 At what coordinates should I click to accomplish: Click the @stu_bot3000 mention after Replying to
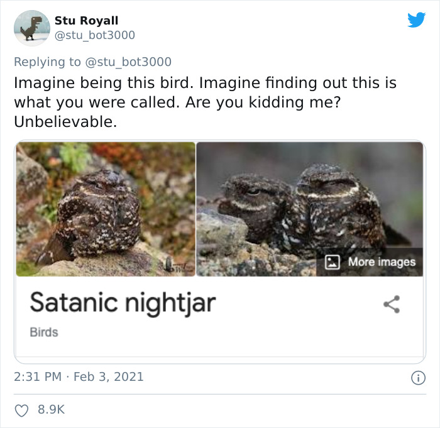click(x=131, y=62)
